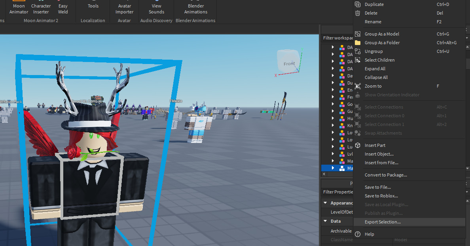
Task: Click the Select Children icon
Action: point(358,60)
